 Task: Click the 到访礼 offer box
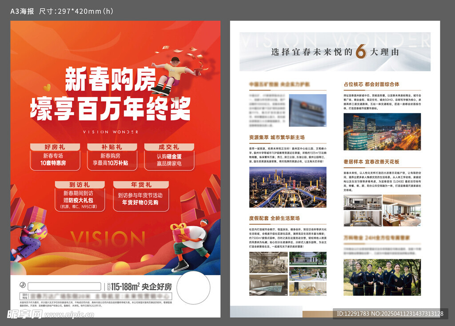tap(80, 196)
